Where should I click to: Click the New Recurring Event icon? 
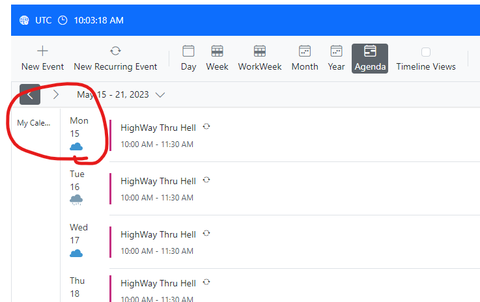[115, 51]
